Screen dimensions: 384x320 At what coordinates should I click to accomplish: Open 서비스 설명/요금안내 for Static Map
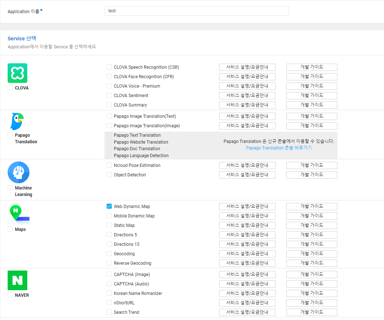[x=248, y=225]
